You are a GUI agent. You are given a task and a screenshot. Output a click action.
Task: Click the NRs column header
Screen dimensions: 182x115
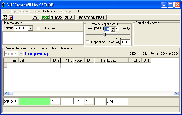point(67,60)
